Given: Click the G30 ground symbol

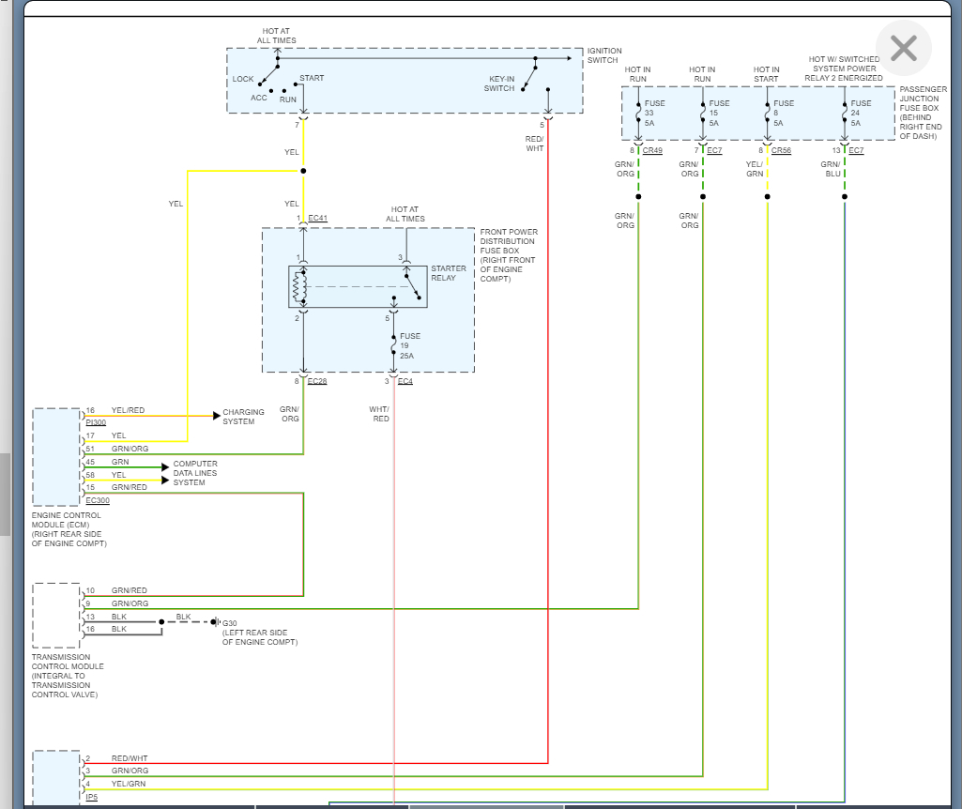Looking at the screenshot, I should [x=215, y=622].
